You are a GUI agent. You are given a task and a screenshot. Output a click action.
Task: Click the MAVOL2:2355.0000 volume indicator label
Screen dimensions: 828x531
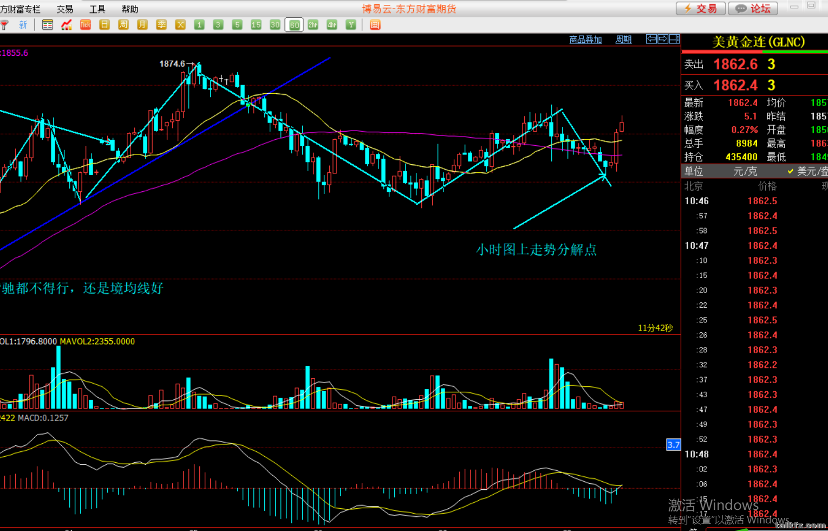(97, 341)
